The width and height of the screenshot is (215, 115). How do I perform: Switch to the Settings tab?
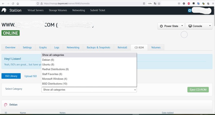pyautogui.click(x=27, y=48)
